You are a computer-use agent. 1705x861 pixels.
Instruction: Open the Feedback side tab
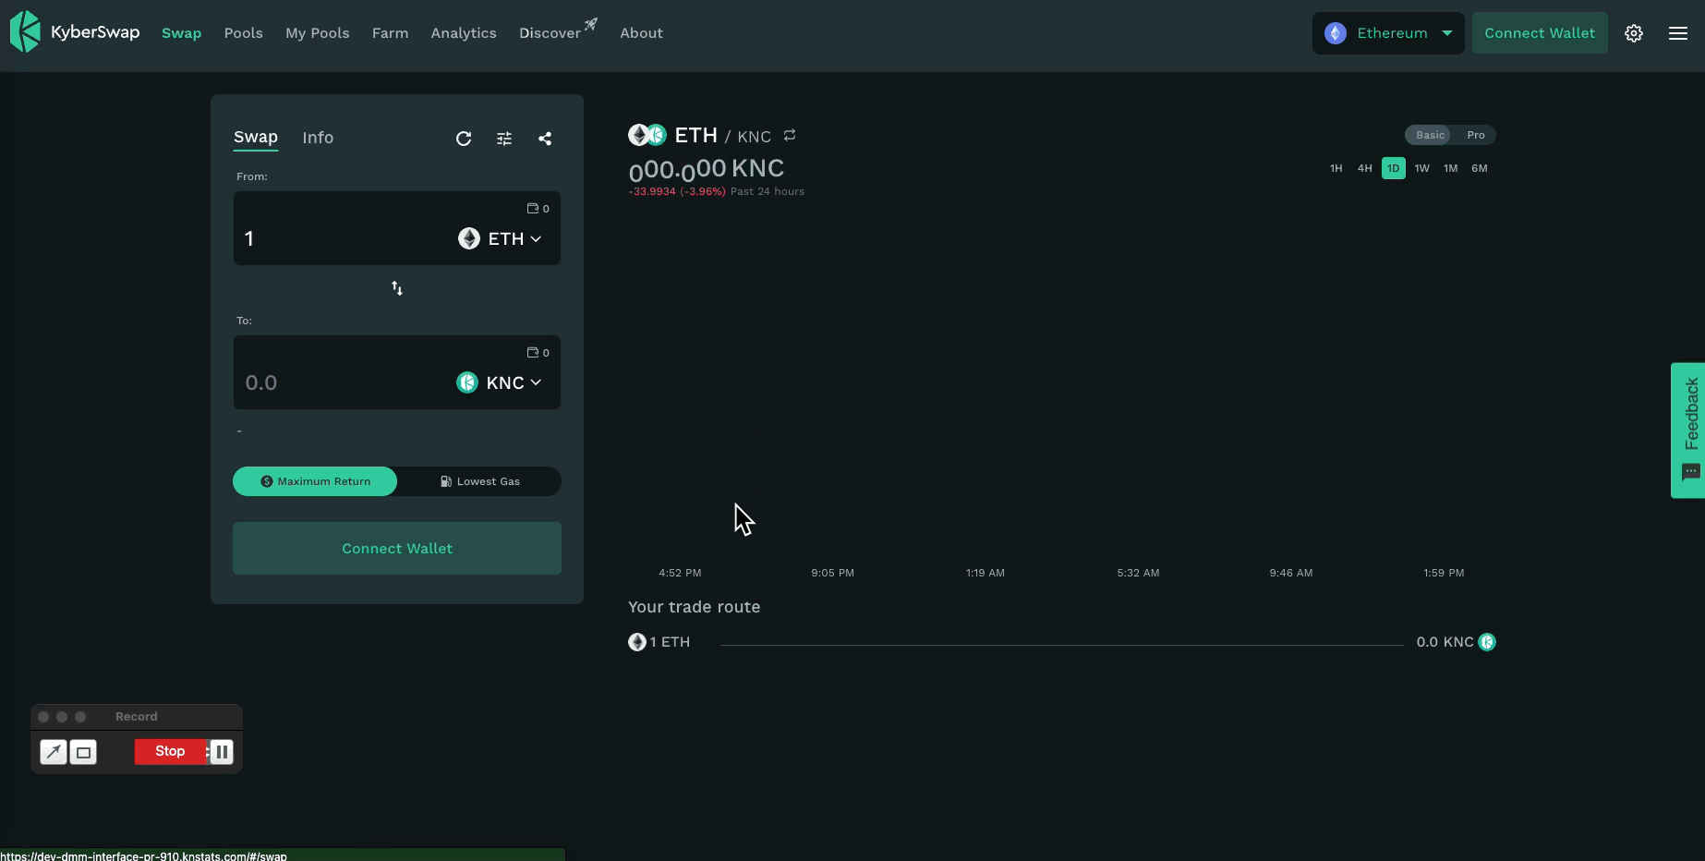[1688, 430]
